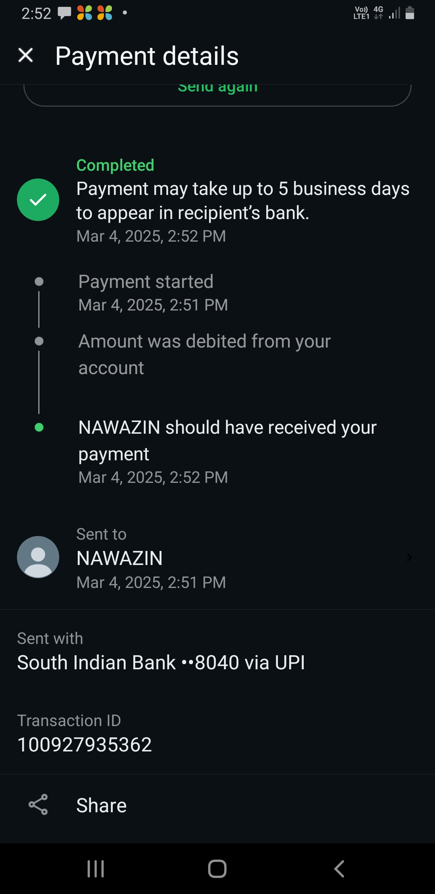
Task: Tap the Completed status text
Action: pos(115,165)
